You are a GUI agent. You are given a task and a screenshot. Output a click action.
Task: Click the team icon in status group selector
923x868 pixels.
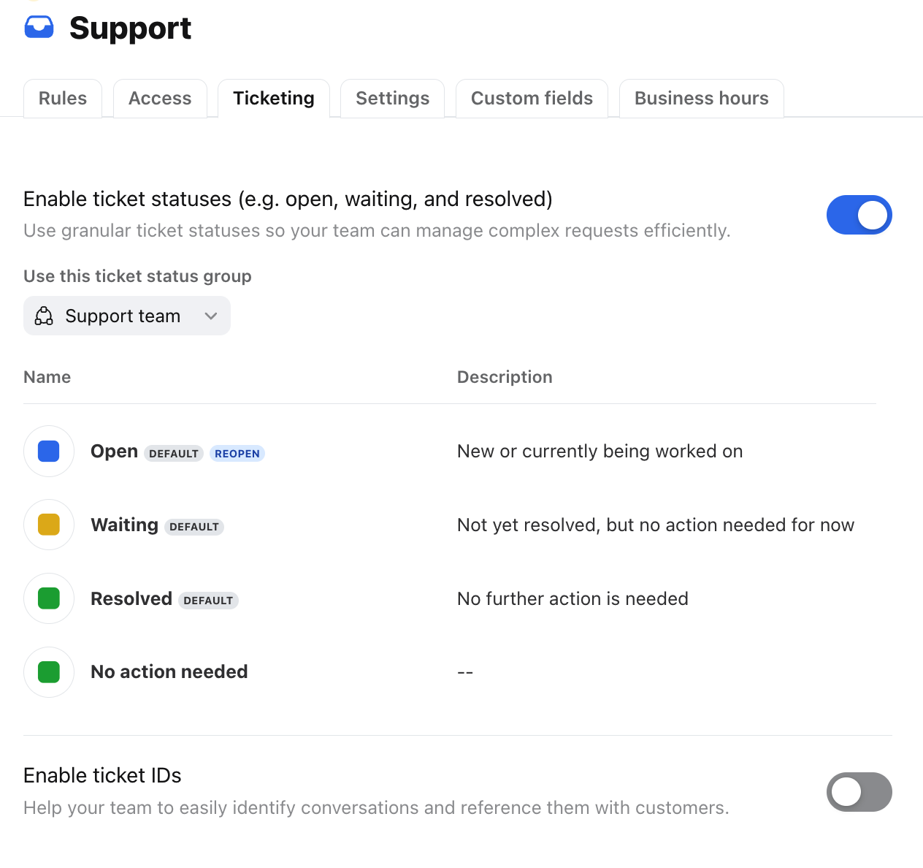coord(44,316)
